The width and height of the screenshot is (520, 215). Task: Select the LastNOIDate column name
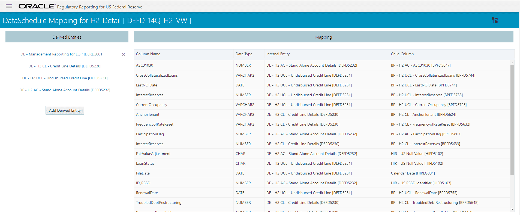[x=147, y=85]
